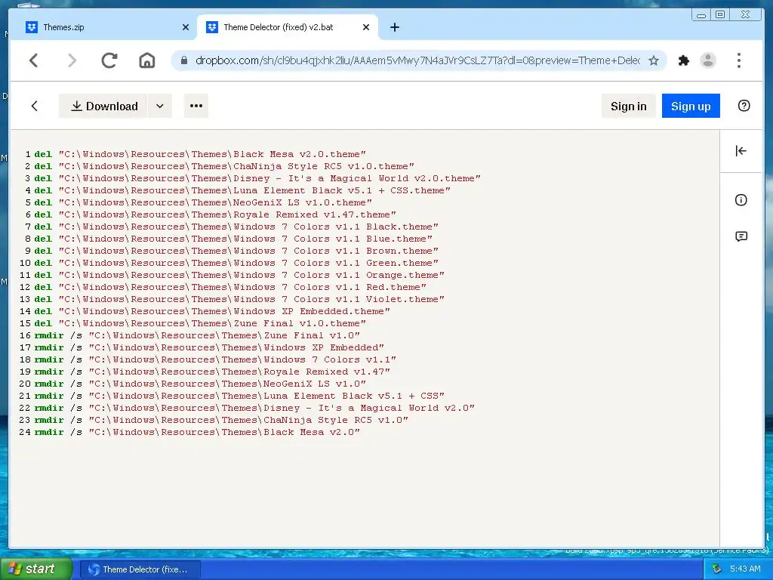Reload the Dropbox page
This screenshot has height=580, width=773.
(109, 60)
